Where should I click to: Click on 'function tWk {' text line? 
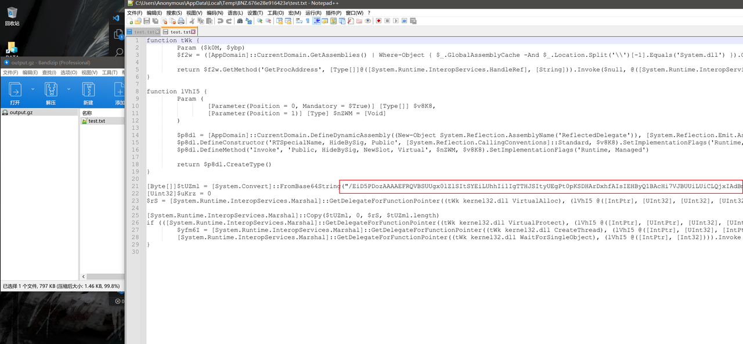[173, 41]
